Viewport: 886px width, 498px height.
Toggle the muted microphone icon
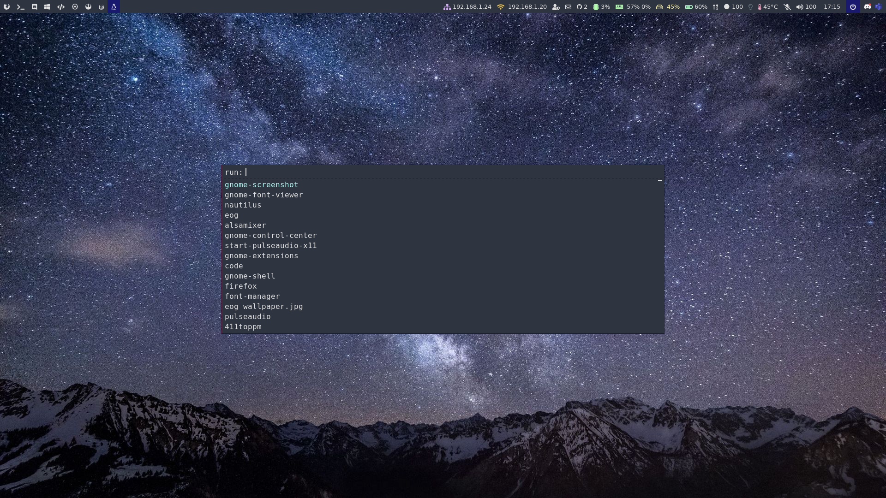[x=787, y=7]
